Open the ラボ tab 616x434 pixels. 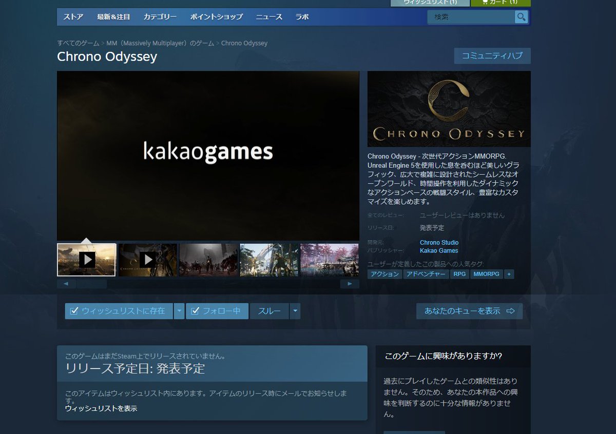[x=302, y=17]
